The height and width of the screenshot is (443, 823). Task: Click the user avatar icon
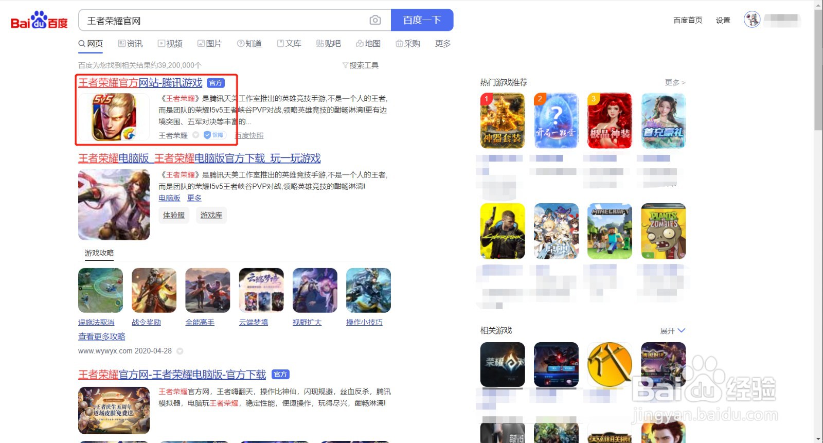point(752,20)
